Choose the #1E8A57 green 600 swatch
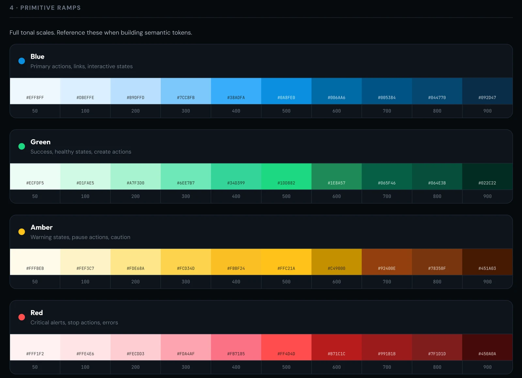522x378 pixels. pos(337,176)
